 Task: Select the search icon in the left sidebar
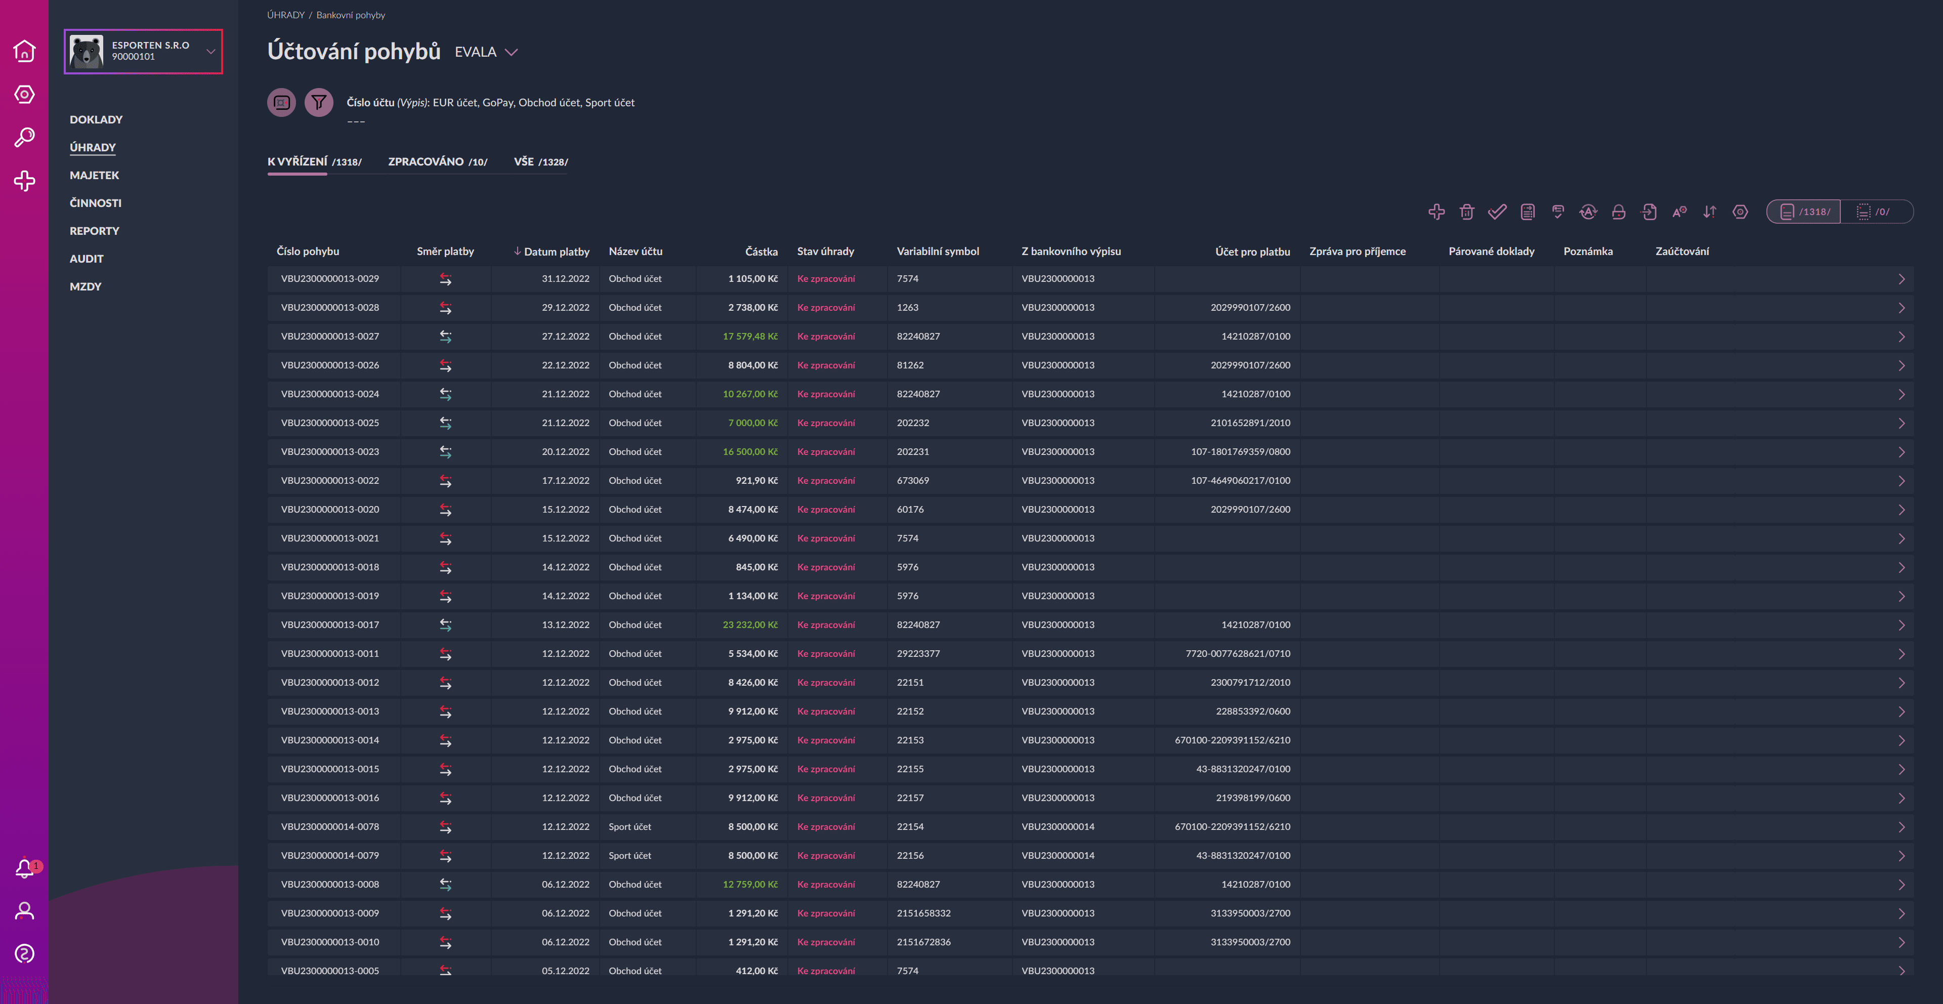point(25,137)
